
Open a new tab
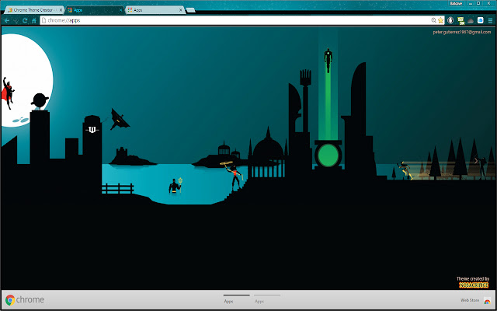click(x=190, y=10)
